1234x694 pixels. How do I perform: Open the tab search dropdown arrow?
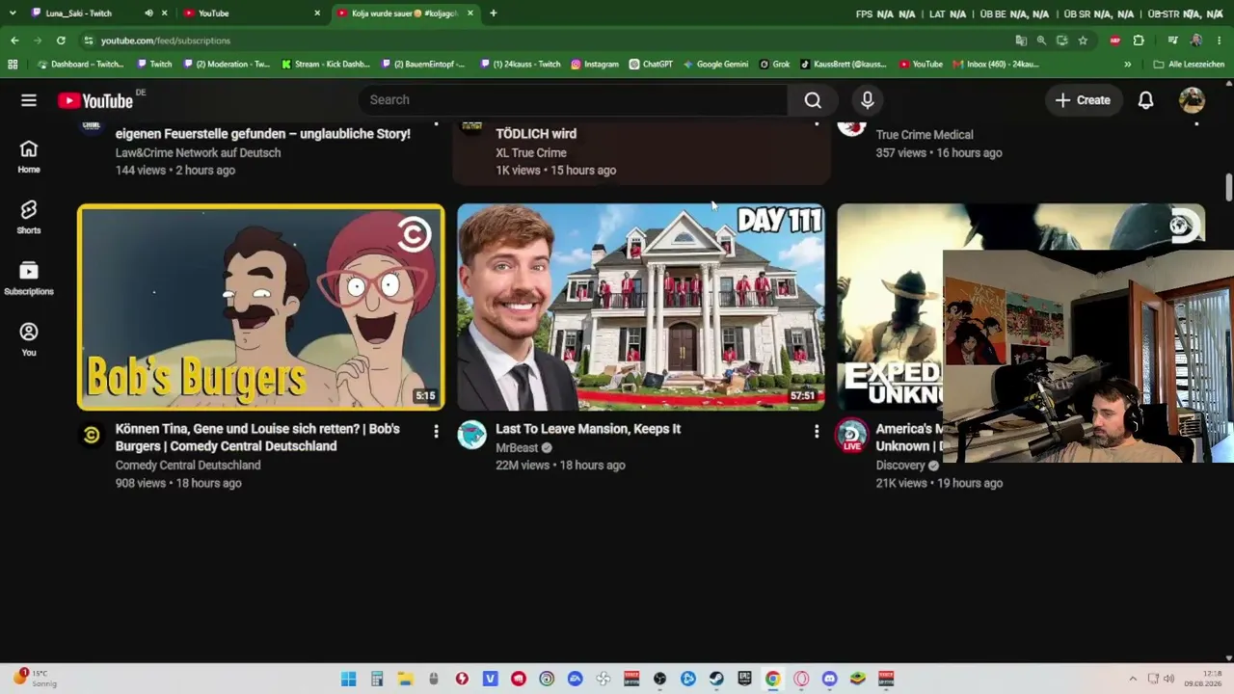[x=12, y=13]
